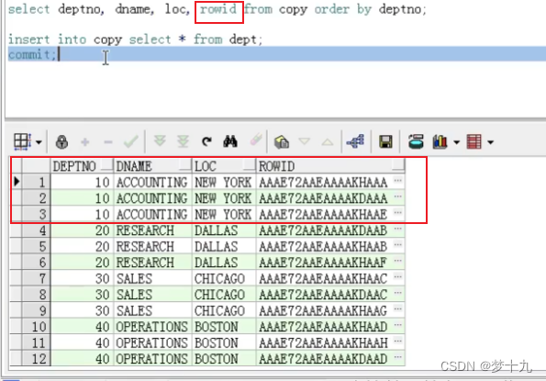Expand the dropdown arrow next to chart icon
The image size is (546, 381).
(456, 142)
